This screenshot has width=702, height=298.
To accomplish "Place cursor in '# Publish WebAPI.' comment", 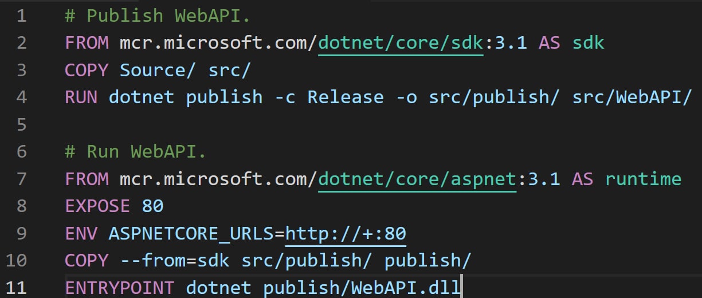I will (x=158, y=16).
